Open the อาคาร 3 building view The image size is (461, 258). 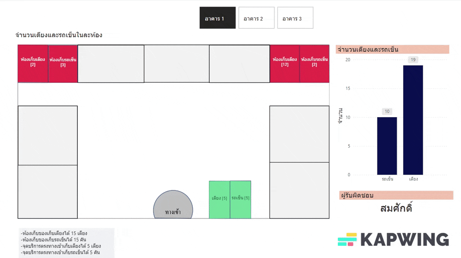(295, 18)
